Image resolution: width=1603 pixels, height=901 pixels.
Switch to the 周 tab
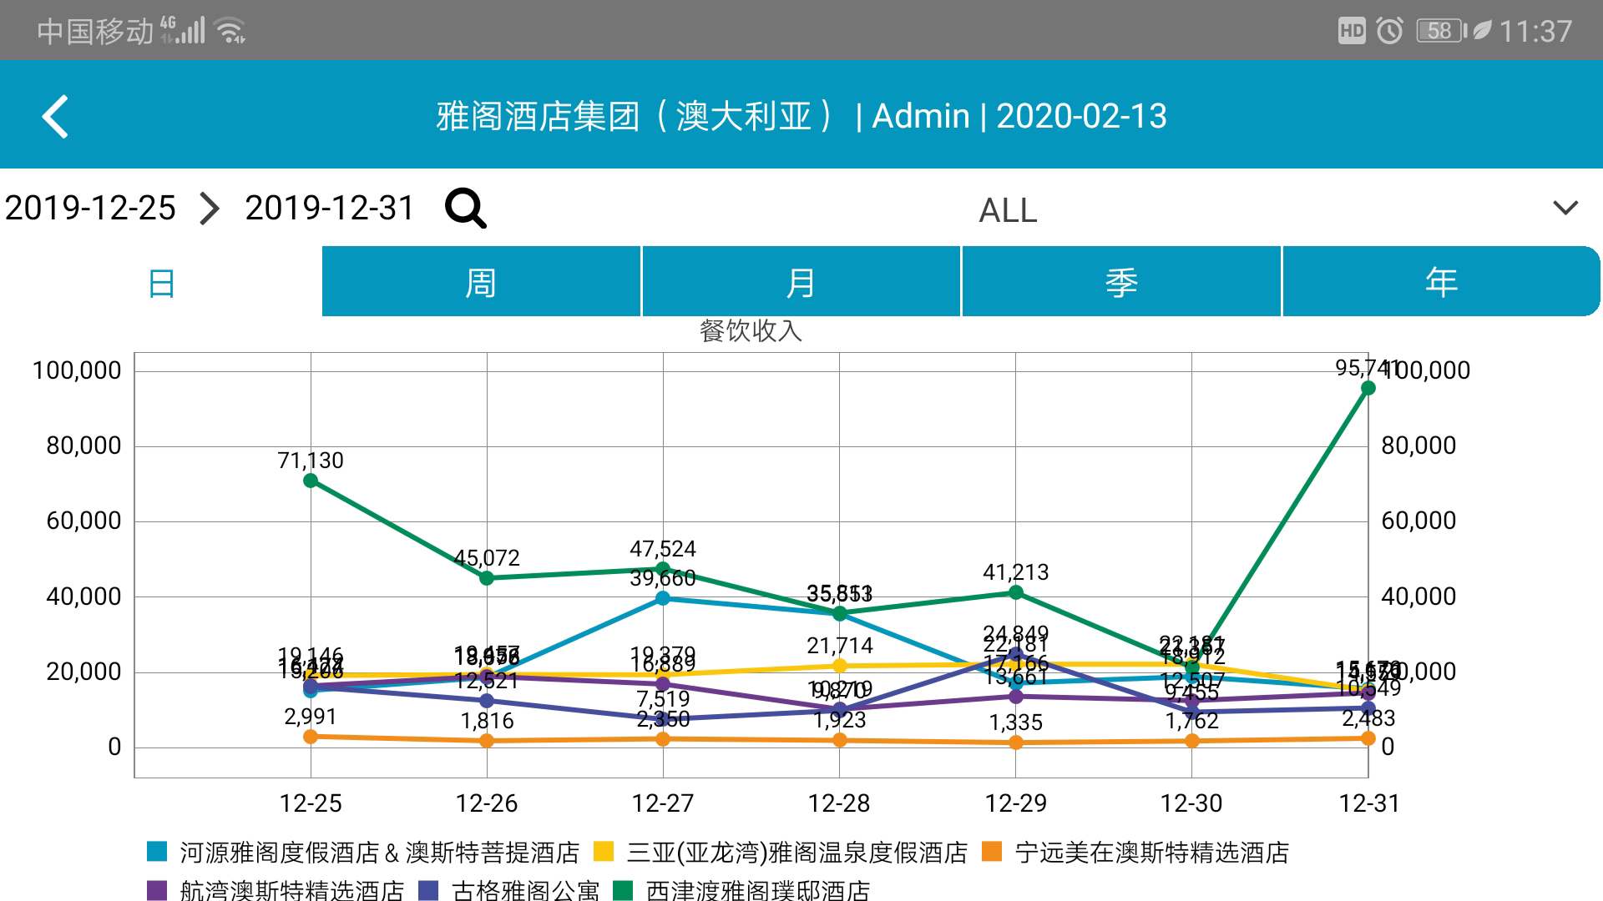tap(481, 282)
